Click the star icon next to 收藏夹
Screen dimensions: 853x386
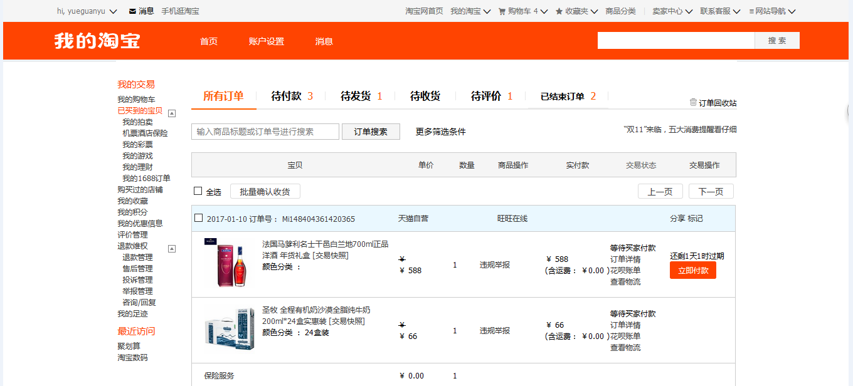[559, 11]
